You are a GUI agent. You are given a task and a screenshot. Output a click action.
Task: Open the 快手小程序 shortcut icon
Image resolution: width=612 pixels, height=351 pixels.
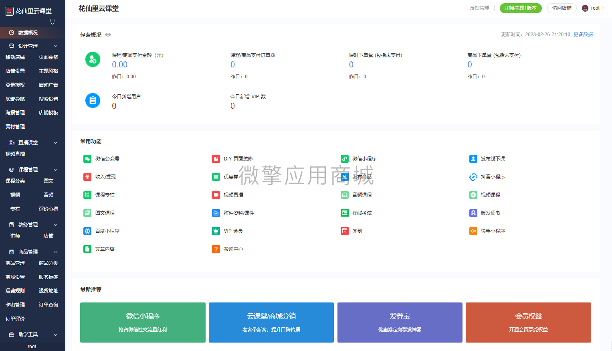pos(473,231)
